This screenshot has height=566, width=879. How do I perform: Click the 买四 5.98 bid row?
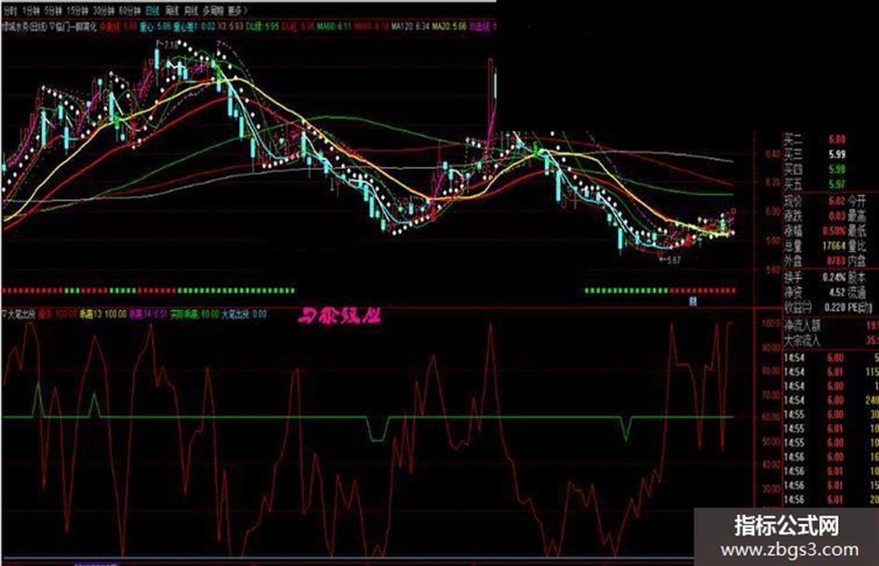pos(814,169)
